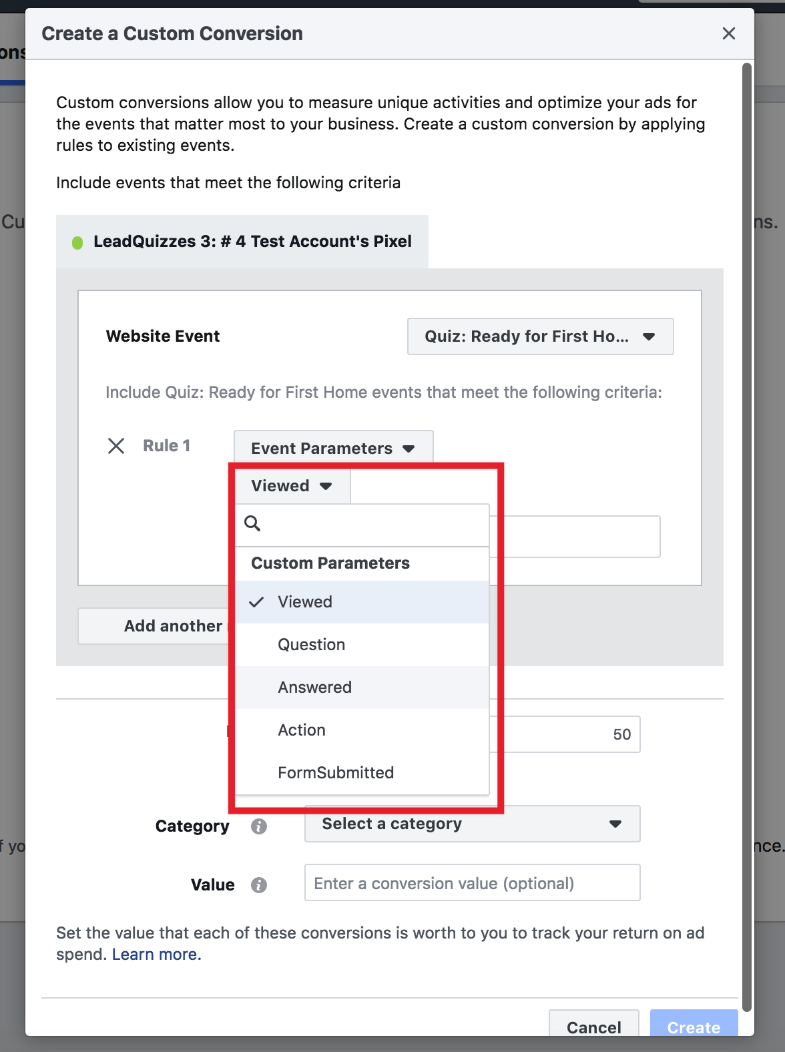Click the Category info icon
785x1052 pixels.
point(259,826)
